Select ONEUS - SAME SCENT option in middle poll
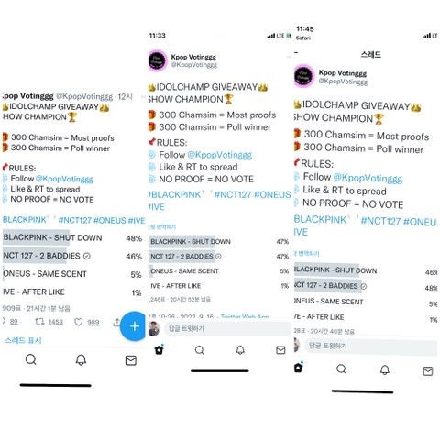Viewport: 440px width, 440px height. tap(219, 271)
